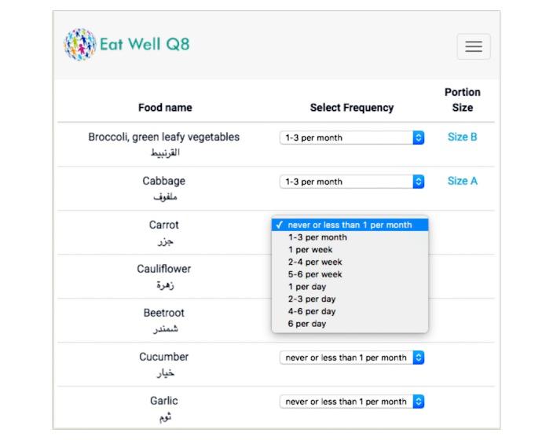Expand Garlic frequency dropdown
Image resolution: width=553 pixels, height=440 pixels.
351,401
